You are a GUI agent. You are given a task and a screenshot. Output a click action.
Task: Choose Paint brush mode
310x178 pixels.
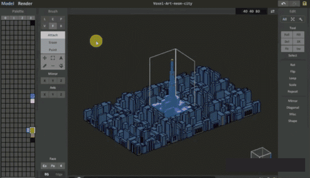tap(53, 50)
